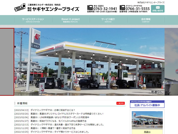Click the red MORE button in 新着情報

coord(120,103)
